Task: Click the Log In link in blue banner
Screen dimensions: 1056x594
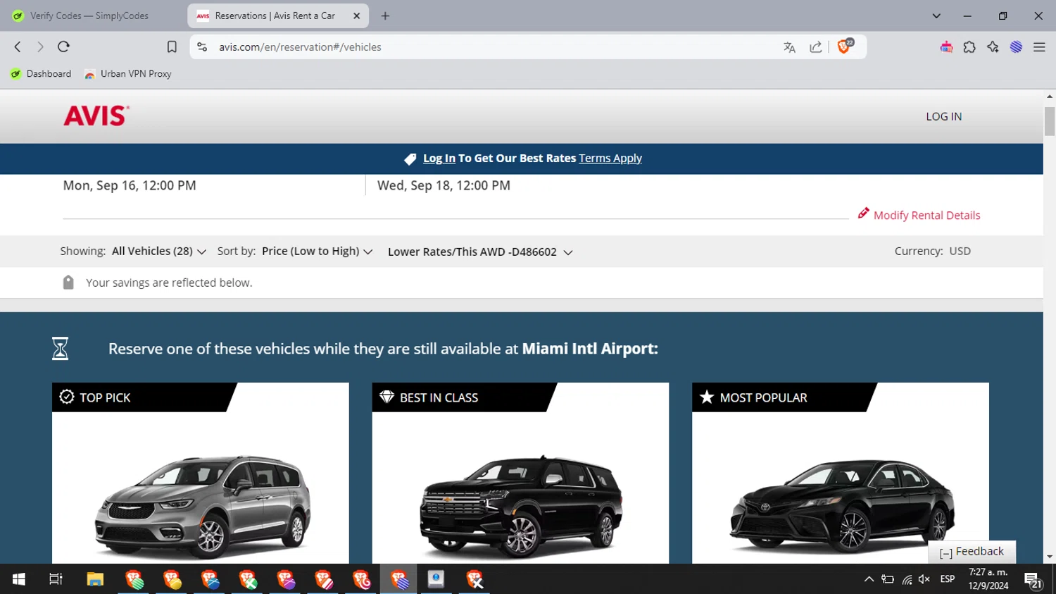Action: coord(439,159)
